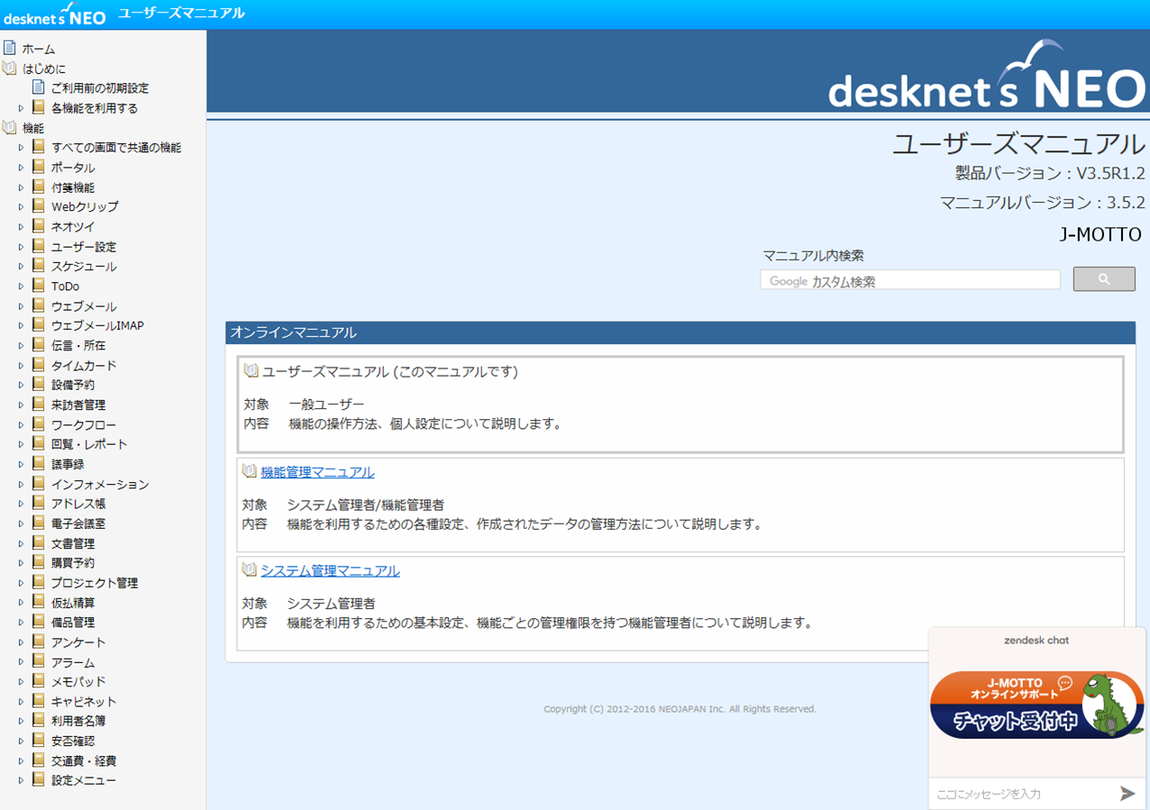Screen dimensions: 1150x810
Task: Click the book icon next to Webクリップ
Action: click(38, 206)
